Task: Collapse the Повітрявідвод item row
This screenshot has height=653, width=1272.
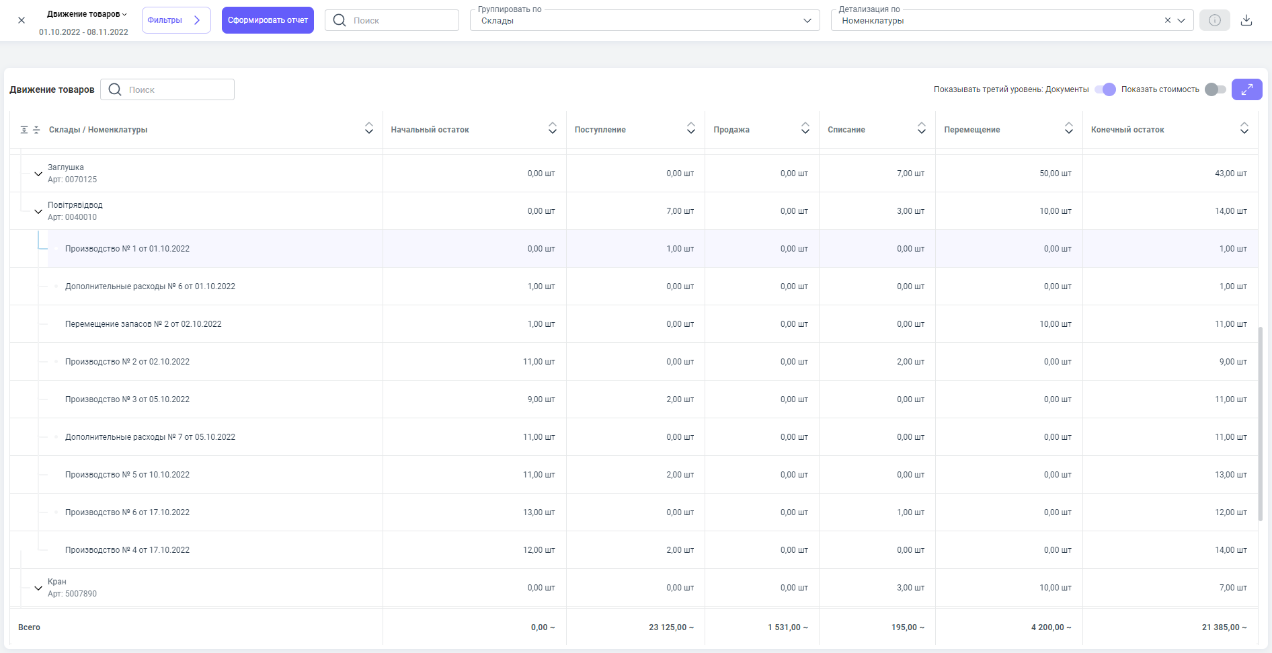Action: [x=38, y=211]
